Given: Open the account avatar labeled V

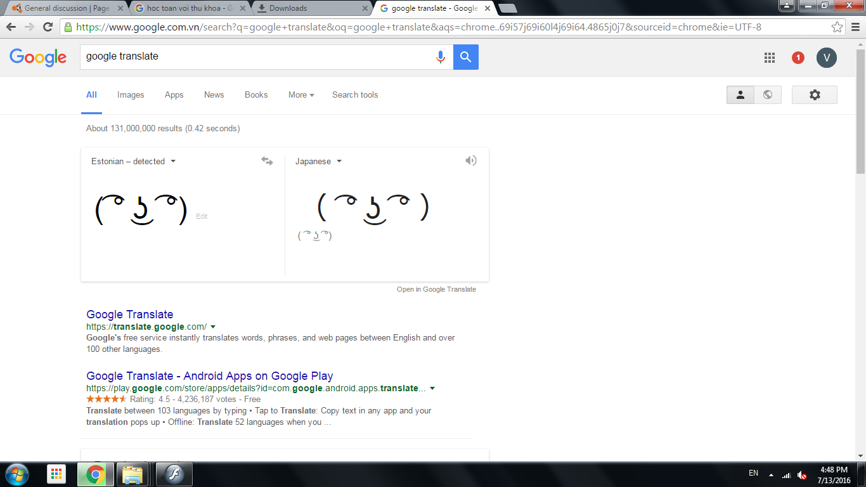Looking at the screenshot, I should [x=827, y=58].
